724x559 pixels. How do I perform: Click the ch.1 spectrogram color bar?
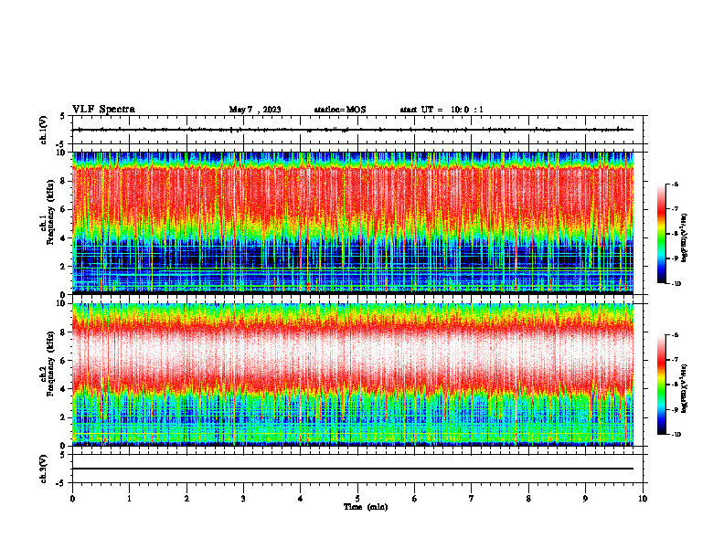[662, 234]
